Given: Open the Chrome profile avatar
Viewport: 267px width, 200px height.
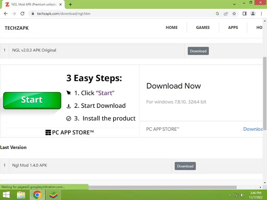Looking at the screenshot, I should pos(253,14).
